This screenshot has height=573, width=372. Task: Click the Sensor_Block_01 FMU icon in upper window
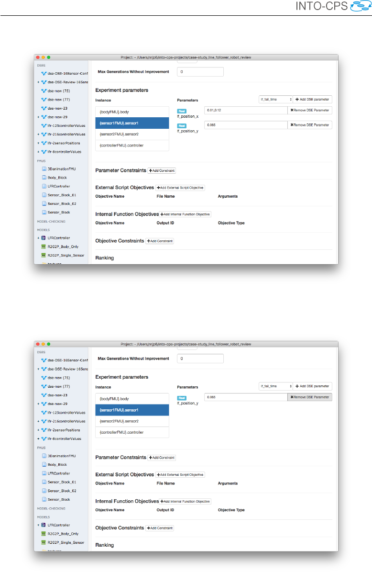(44, 195)
